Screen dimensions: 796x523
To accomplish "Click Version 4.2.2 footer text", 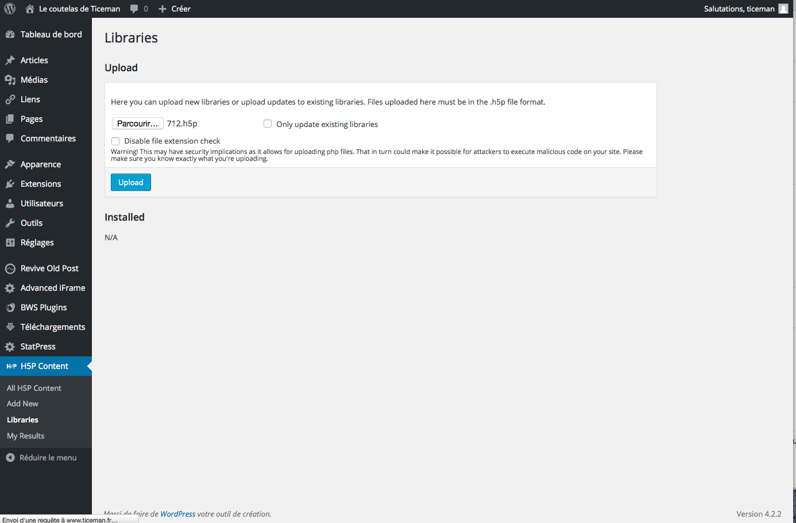I will click(x=759, y=514).
